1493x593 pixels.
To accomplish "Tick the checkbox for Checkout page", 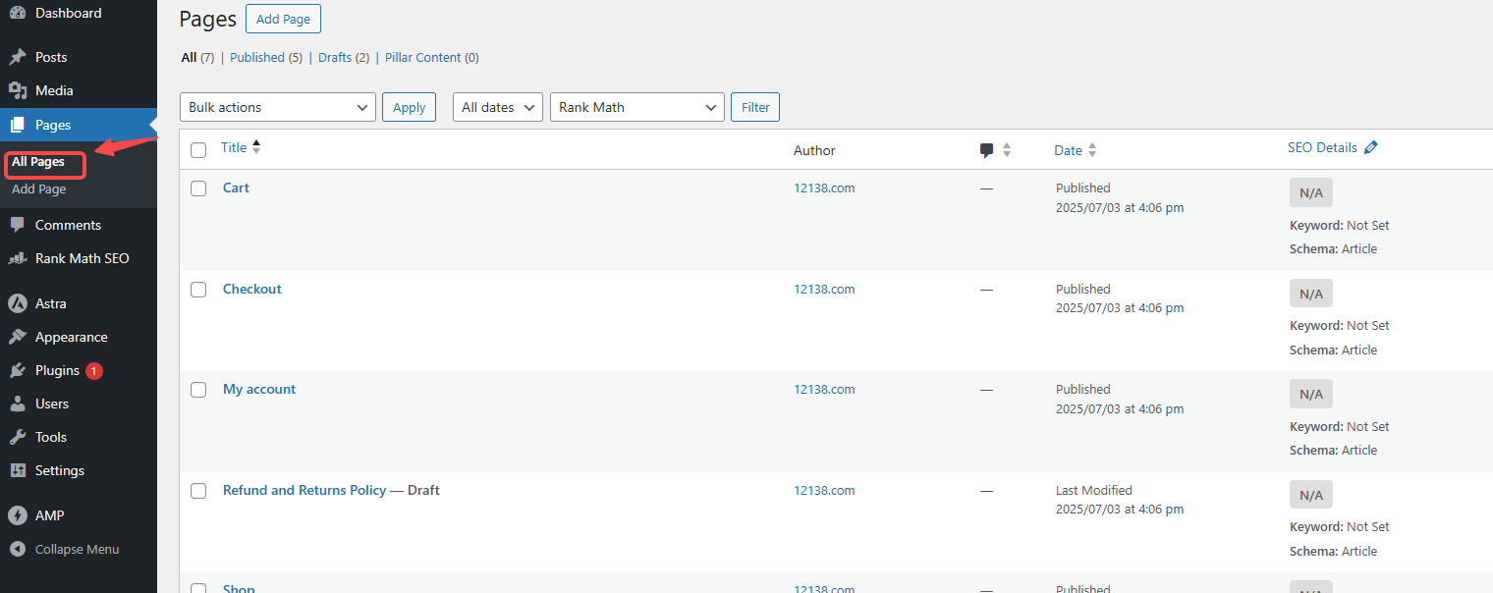I will 198,290.
